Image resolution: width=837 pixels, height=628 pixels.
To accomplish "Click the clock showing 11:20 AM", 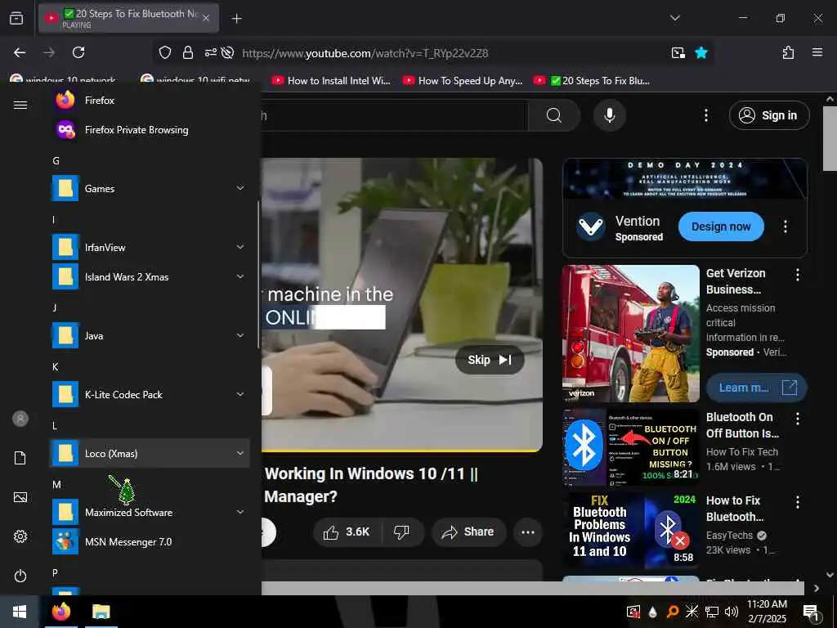I will [767, 604].
